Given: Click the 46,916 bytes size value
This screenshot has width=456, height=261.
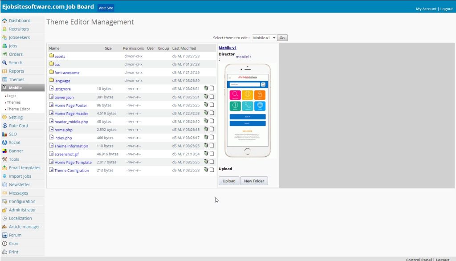Looking at the screenshot, I should 108,154.
